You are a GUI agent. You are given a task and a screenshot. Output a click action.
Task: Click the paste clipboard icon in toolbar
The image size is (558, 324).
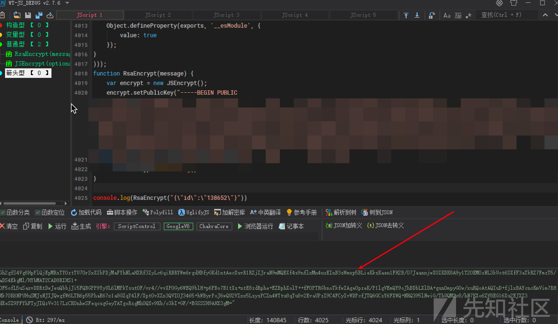point(2,15)
